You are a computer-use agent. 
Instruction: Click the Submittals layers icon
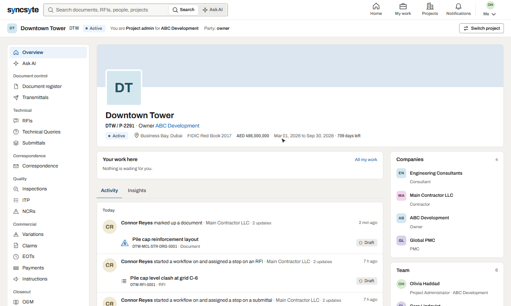pos(16,143)
